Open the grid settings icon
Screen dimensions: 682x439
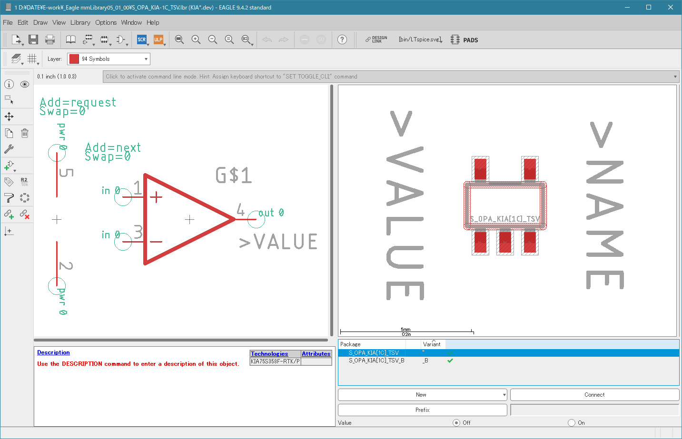pyautogui.click(x=32, y=59)
